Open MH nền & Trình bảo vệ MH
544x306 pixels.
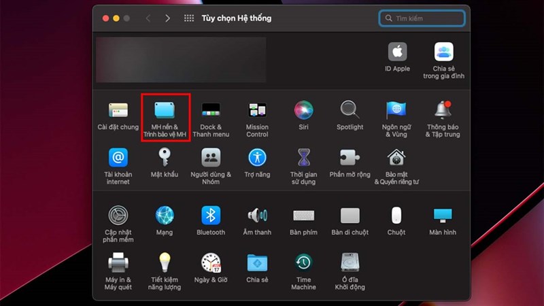(x=165, y=118)
